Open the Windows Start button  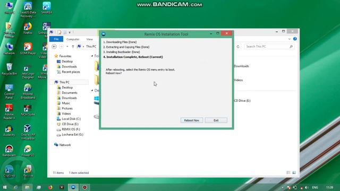[5, 187]
